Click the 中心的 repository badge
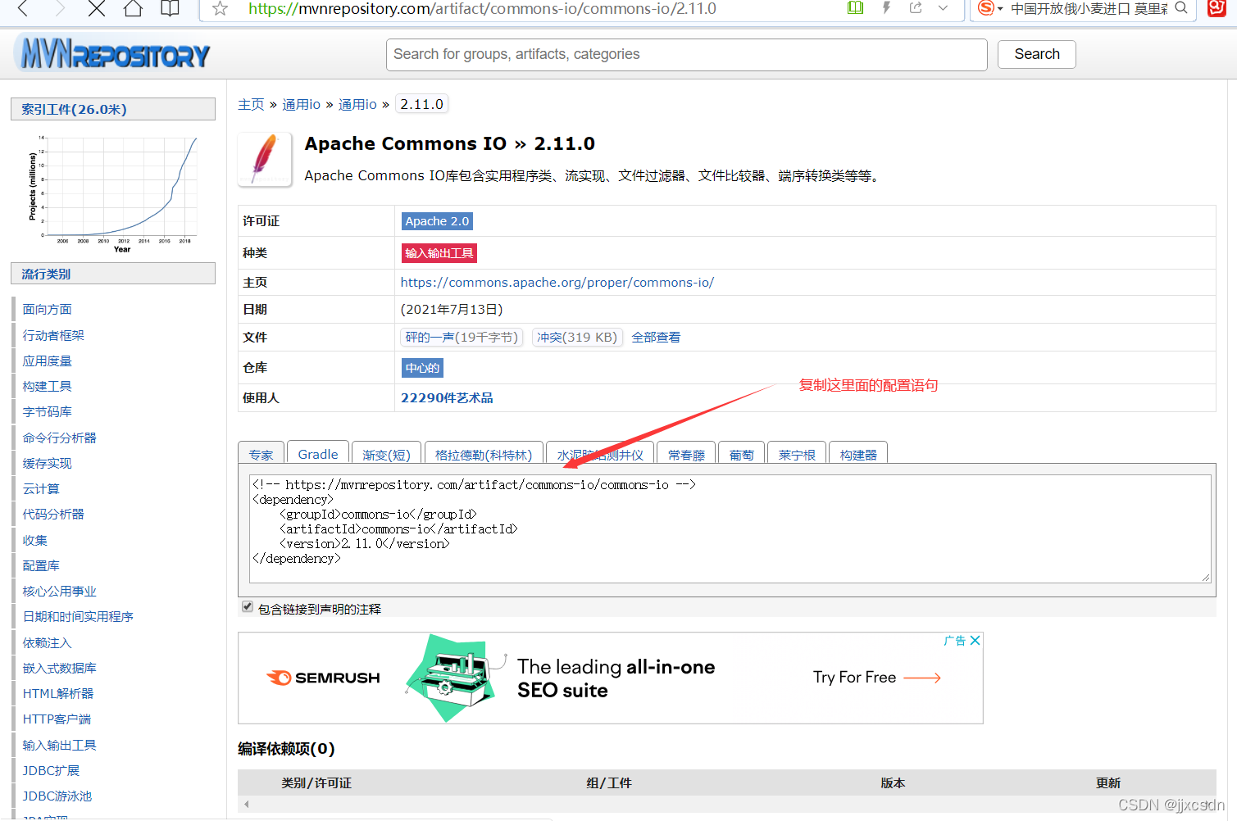Viewport: 1237px width, 821px height. pyautogui.click(x=422, y=368)
